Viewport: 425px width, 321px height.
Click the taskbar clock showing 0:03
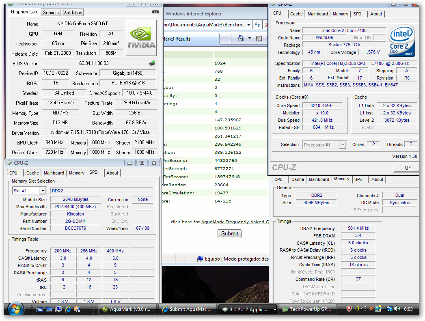click(x=408, y=309)
